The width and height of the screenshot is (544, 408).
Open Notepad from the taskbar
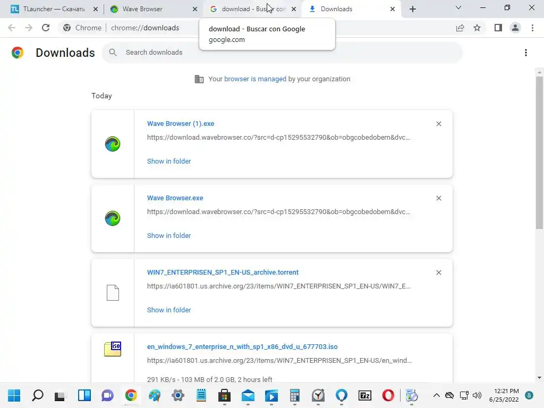(201, 395)
